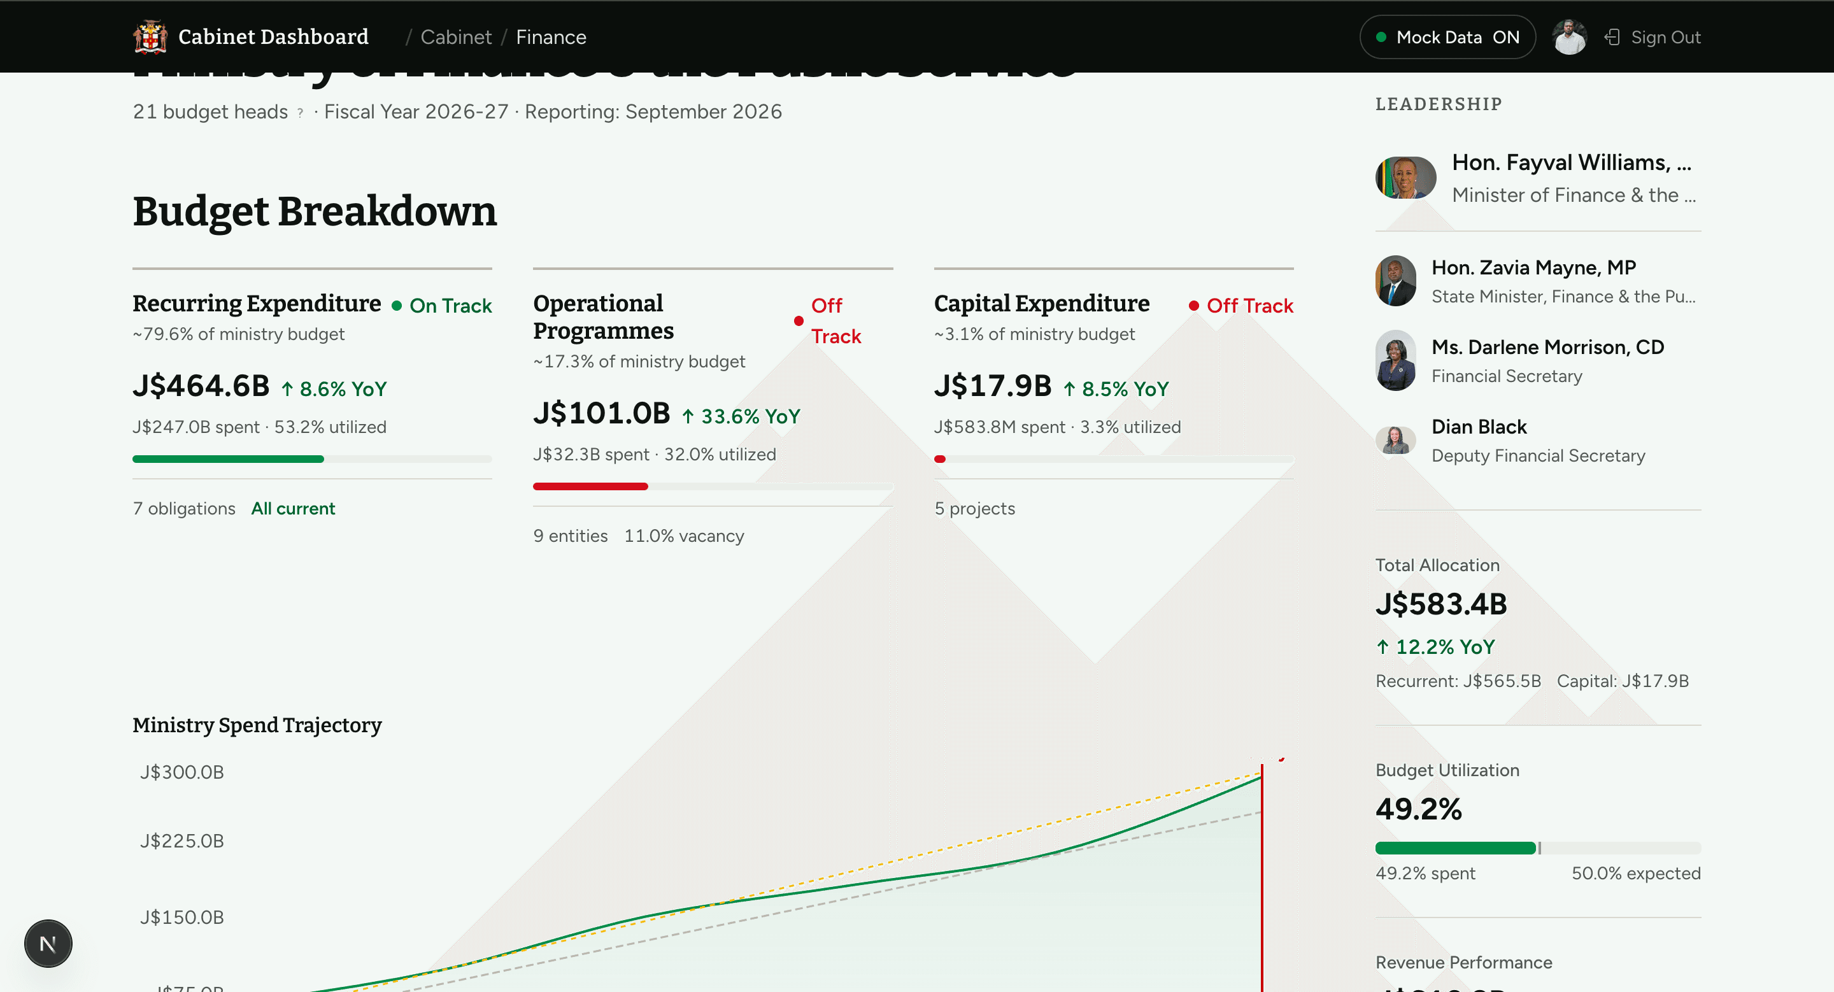Image resolution: width=1834 pixels, height=992 pixels.
Task: Open Ms. Darlene Morrison's photo
Action: (1396, 361)
